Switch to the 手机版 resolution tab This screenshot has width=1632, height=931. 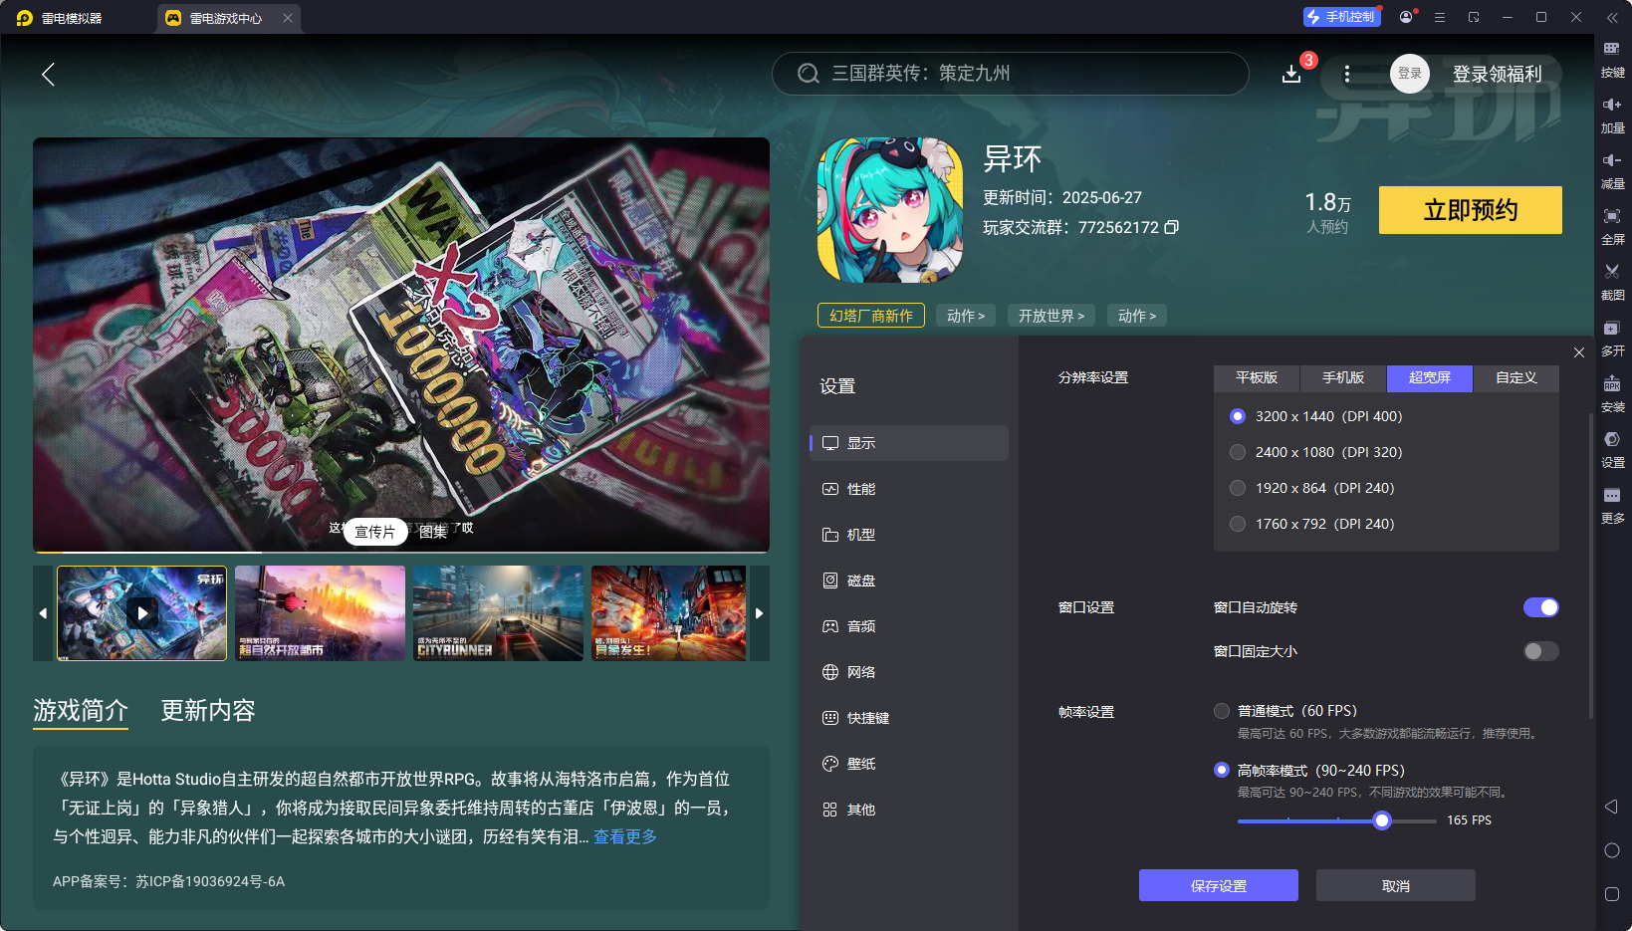(x=1342, y=378)
